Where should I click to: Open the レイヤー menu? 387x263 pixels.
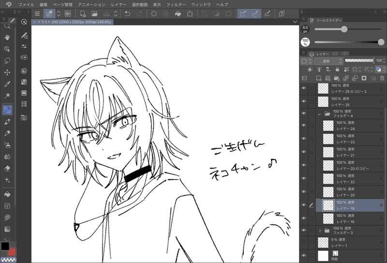point(119,4)
